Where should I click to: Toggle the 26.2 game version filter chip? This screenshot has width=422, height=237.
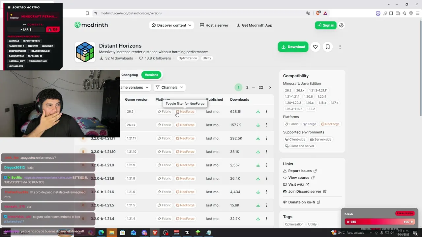click(x=130, y=112)
